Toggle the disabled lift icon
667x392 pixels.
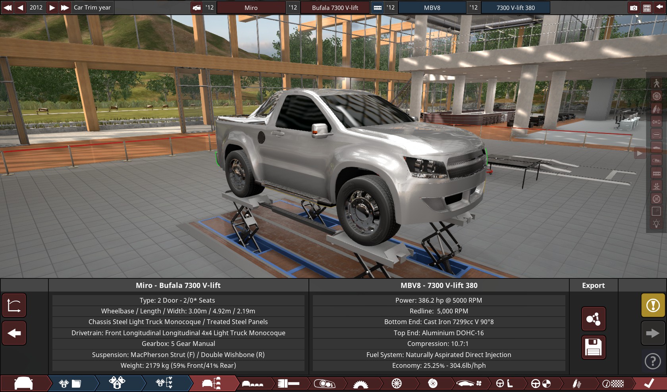pyautogui.click(x=656, y=199)
